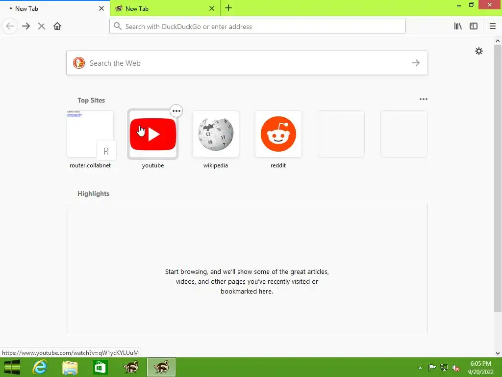
Task: Open File Explorer from taskbar
Action: pyautogui.click(x=70, y=367)
